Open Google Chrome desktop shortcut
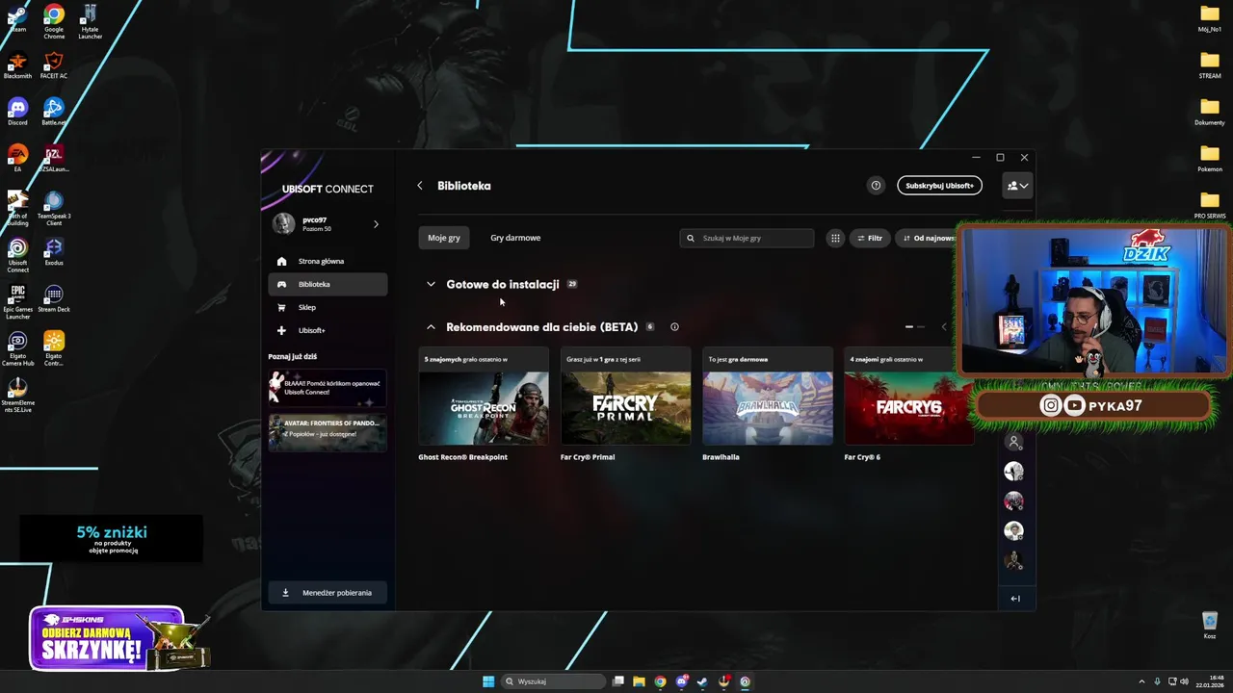The height and width of the screenshot is (693, 1233). [x=54, y=21]
